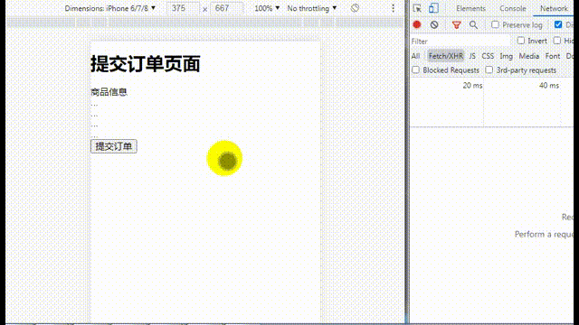Click the 20 ms timeline label
Viewport: 579px width, 325px height.
pos(472,86)
